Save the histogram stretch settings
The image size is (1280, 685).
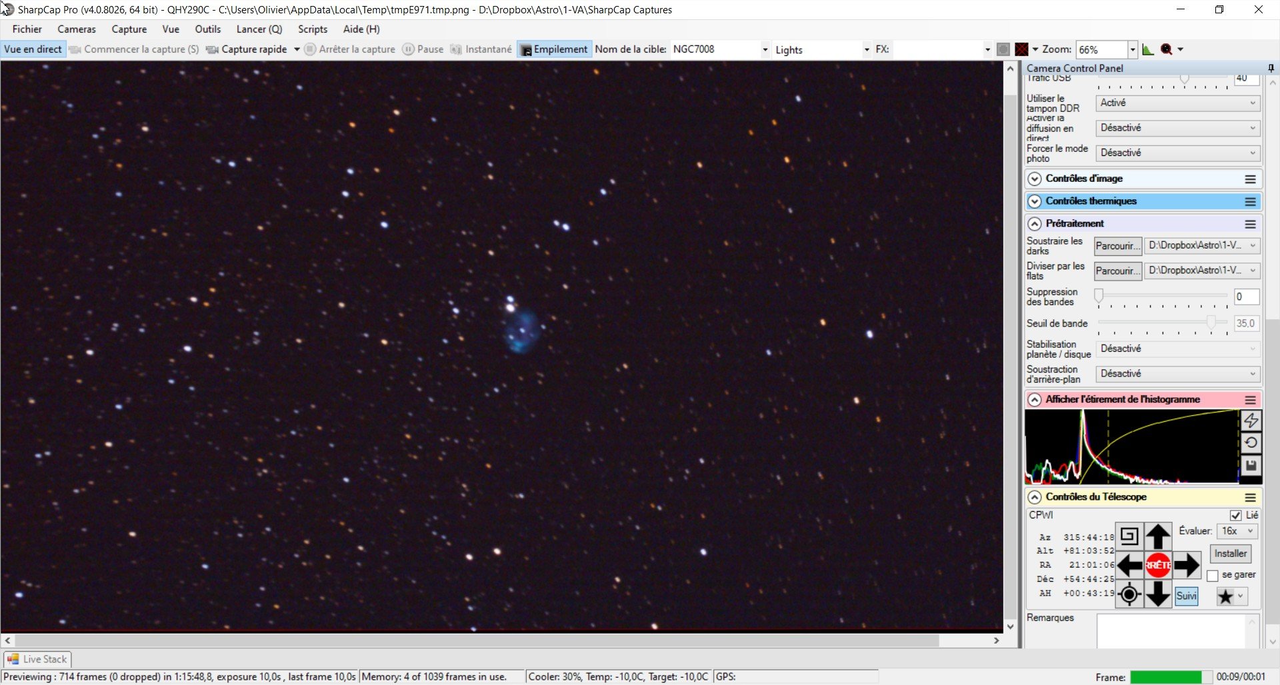(1251, 466)
